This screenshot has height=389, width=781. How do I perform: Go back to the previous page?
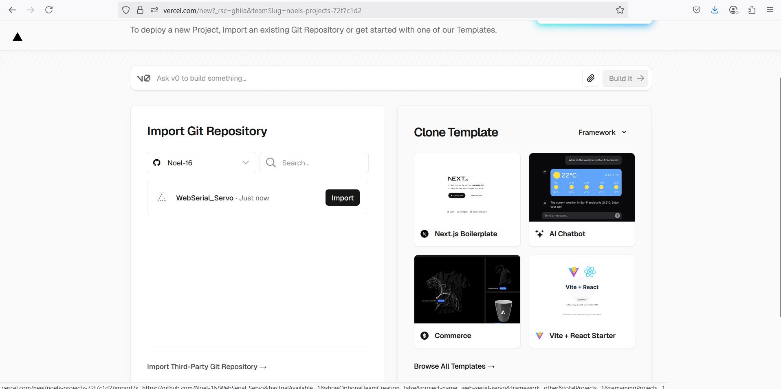coord(12,10)
